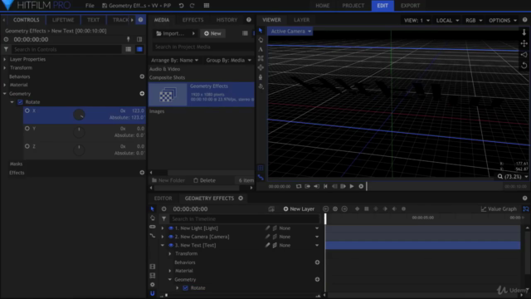
Task: Toggle keyframing for Z rotation
Action: (27, 146)
